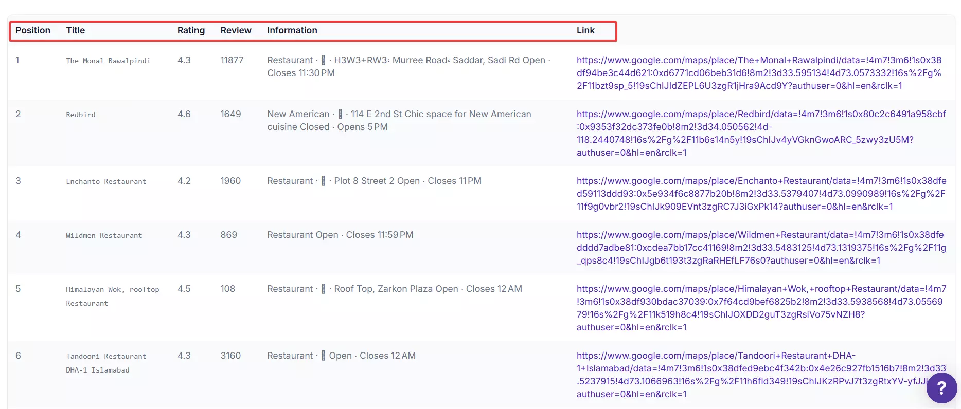
Task: Select the Enchanto Restaurant title text
Action: point(106,181)
